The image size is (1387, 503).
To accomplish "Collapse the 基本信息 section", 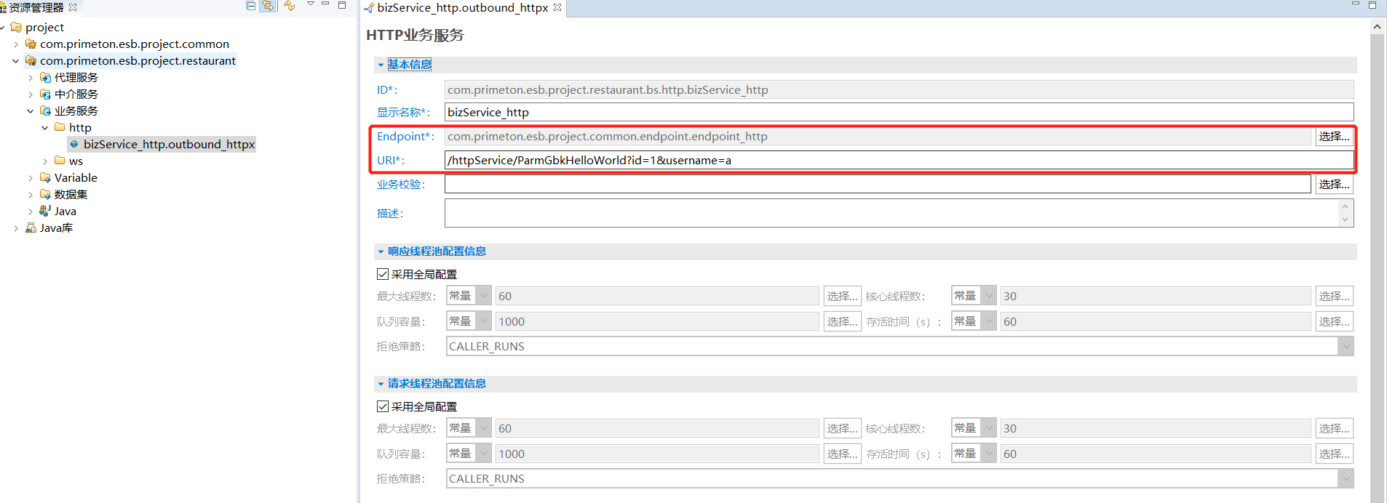I will coord(381,65).
